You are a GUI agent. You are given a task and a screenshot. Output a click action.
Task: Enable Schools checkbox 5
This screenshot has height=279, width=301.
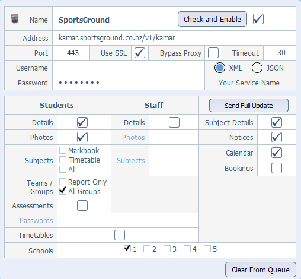[x=207, y=249]
